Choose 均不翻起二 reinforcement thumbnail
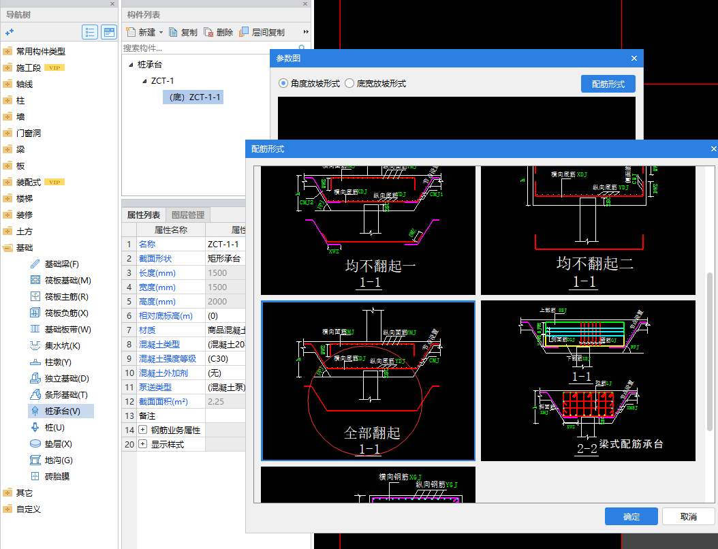Image resolution: width=718 pixels, height=549 pixels. tap(588, 231)
